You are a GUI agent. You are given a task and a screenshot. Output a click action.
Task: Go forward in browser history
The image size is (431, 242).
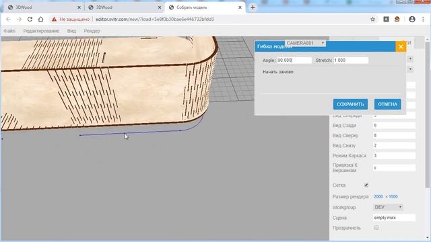click(x=19, y=19)
